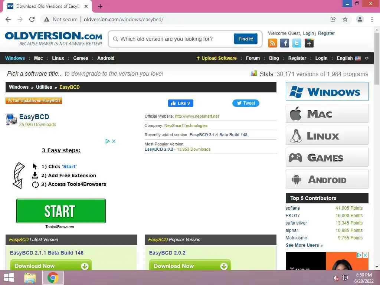Click the browser back arrow
Viewport: 380px width, 285px height.
point(8,19)
